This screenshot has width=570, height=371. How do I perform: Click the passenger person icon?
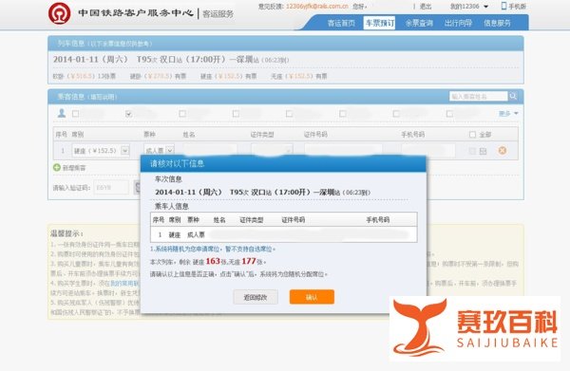click(x=62, y=113)
